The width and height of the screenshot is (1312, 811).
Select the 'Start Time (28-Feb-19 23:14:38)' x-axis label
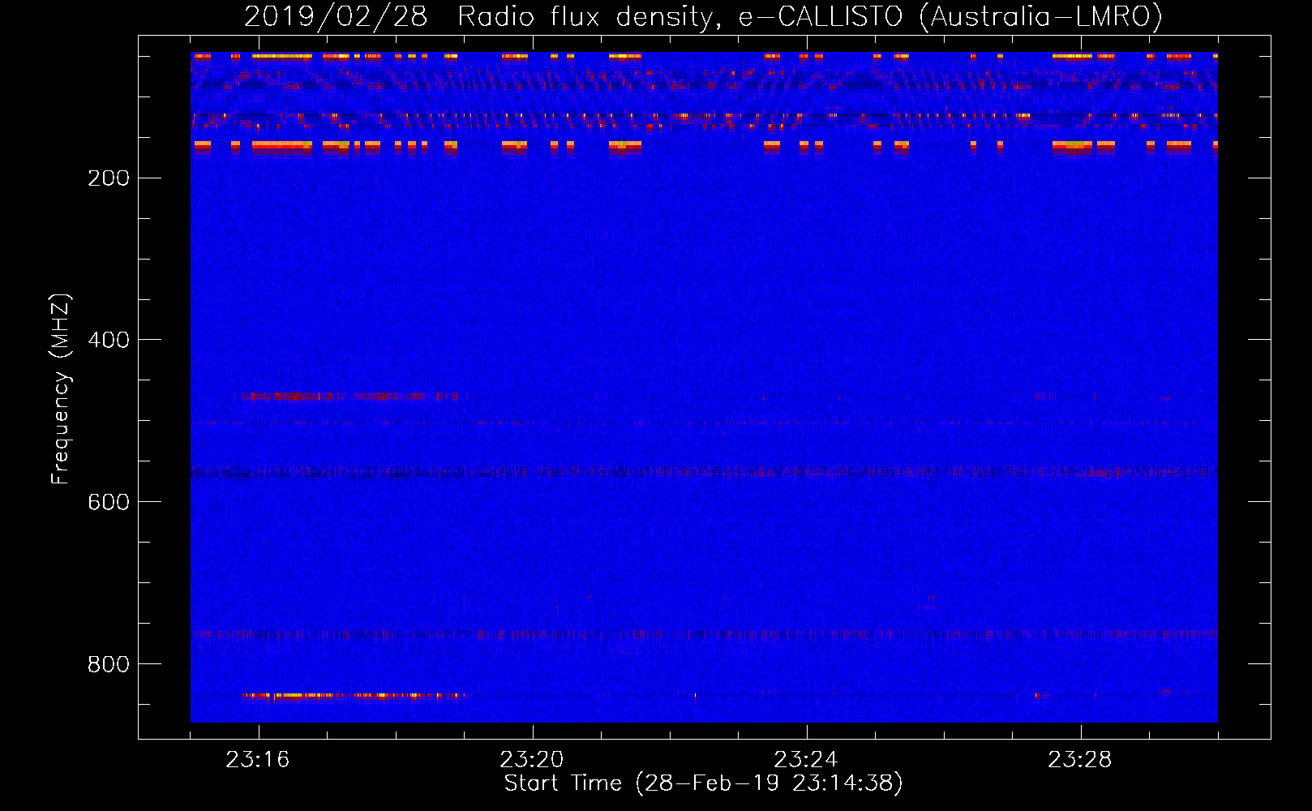[x=704, y=783]
